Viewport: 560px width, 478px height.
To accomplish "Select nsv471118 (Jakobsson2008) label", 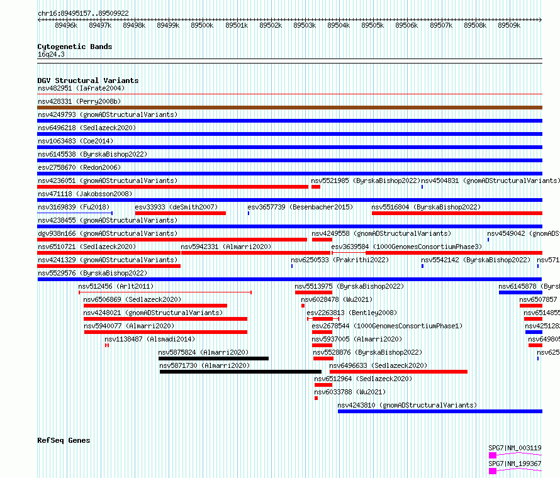I will (85, 194).
